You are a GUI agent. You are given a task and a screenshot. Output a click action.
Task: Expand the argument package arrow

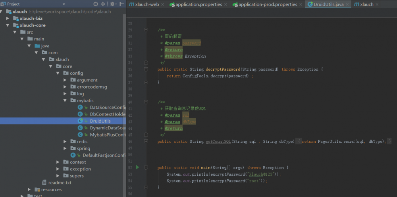[x=65, y=80]
